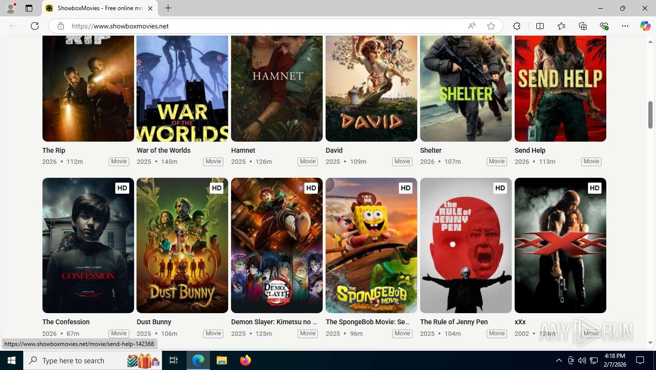Open Task View on taskbar

[x=174, y=360]
